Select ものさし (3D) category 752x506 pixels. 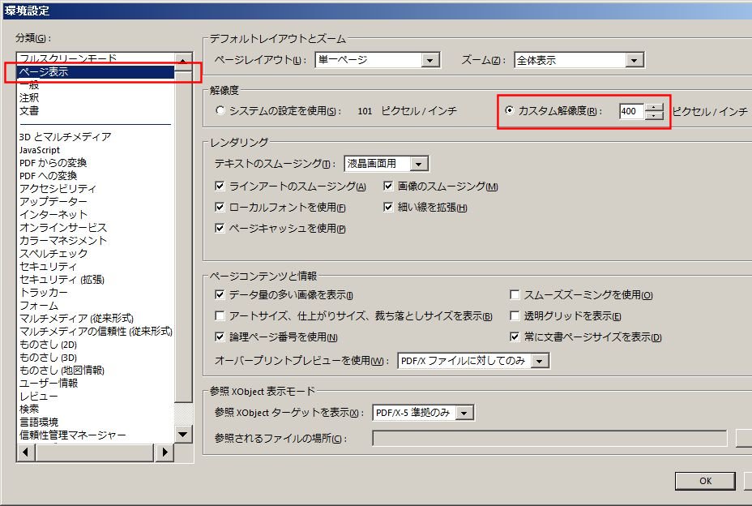click(x=48, y=357)
